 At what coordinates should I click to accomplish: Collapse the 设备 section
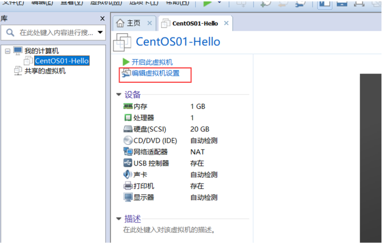coord(119,94)
